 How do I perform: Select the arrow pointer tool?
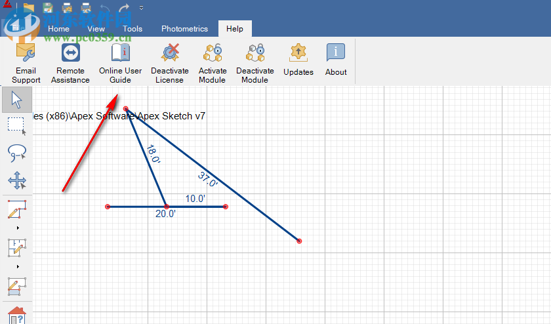pos(17,100)
